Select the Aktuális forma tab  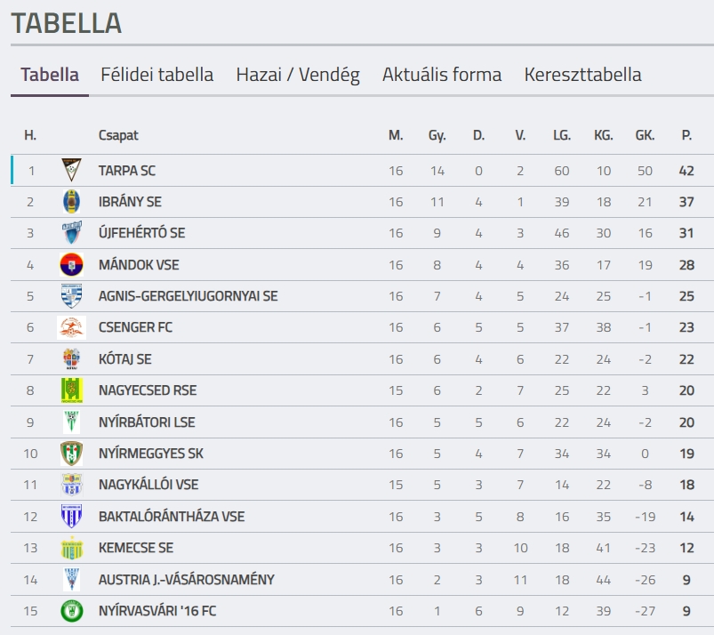tap(442, 75)
